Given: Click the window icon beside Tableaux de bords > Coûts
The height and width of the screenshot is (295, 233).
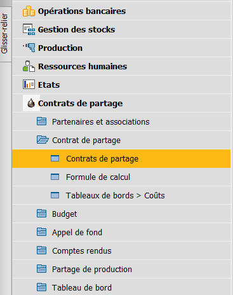Looking at the screenshot, I should coord(55,195).
